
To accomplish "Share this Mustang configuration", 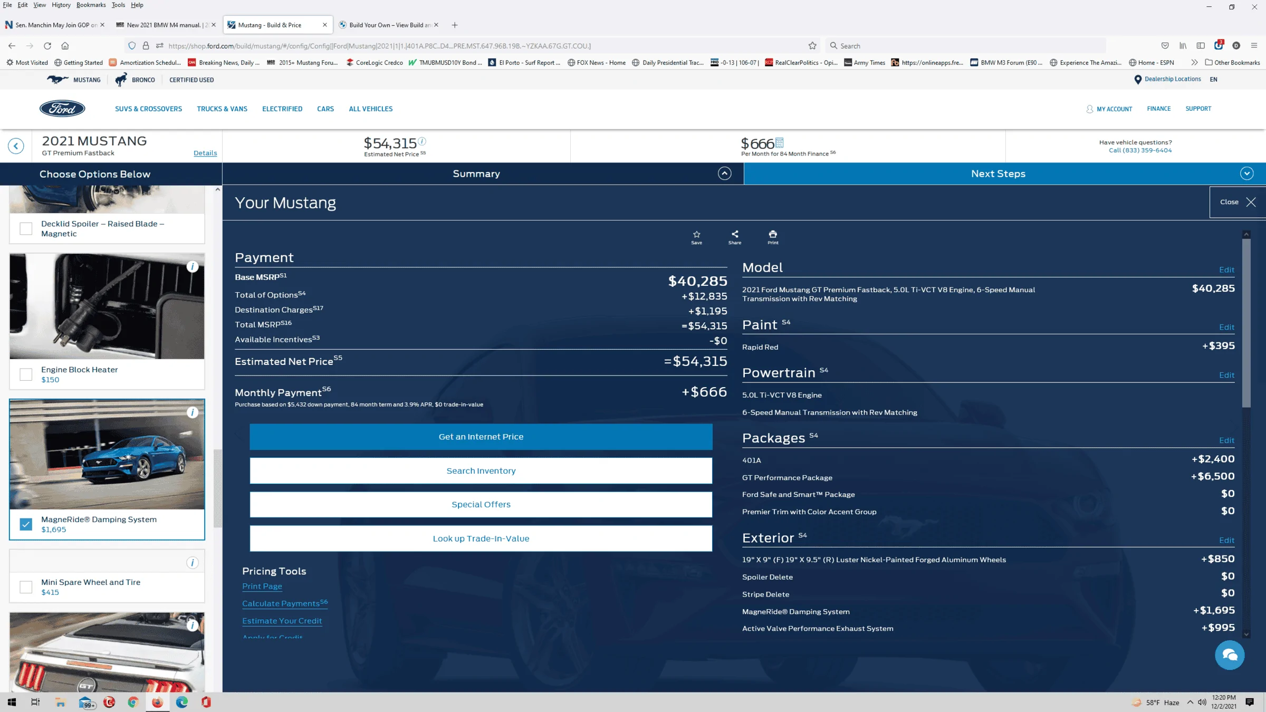I will [735, 237].
